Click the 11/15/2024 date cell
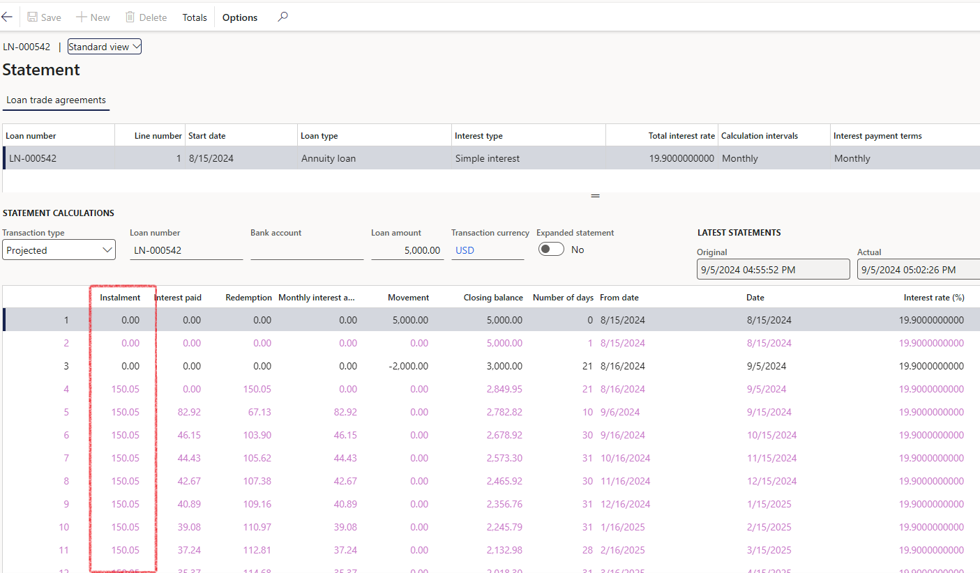 click(771, 458)
